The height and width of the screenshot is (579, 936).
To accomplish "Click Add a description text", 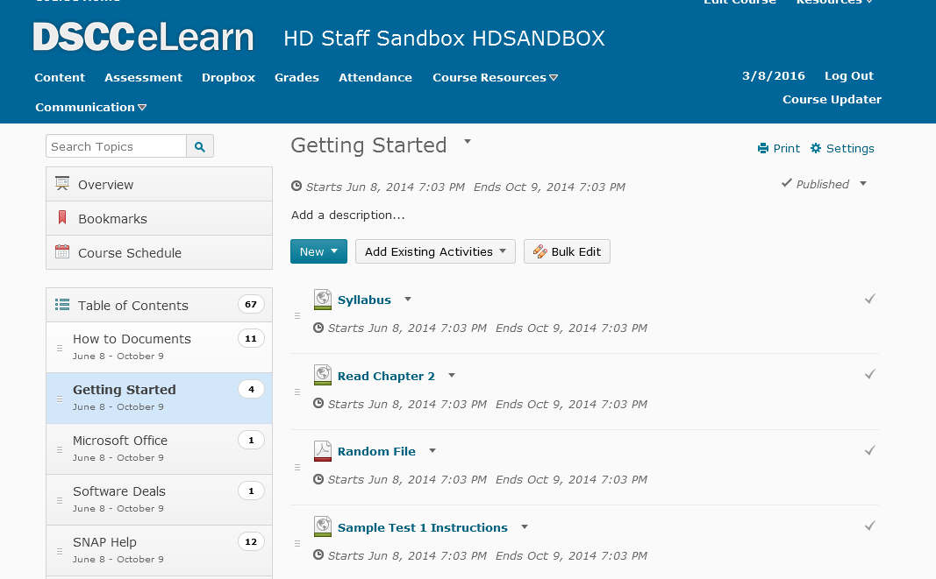I will coord(348,215).
